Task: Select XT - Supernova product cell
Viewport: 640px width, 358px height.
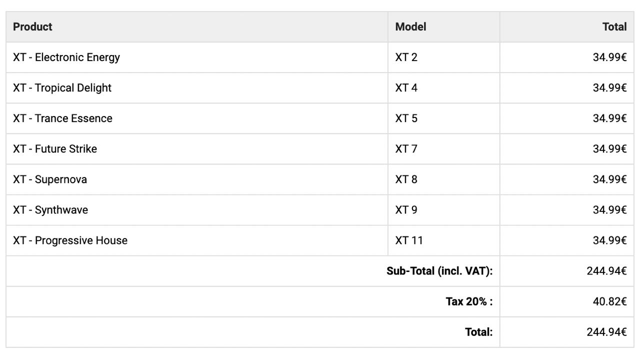Action: (x=197, y=179)
